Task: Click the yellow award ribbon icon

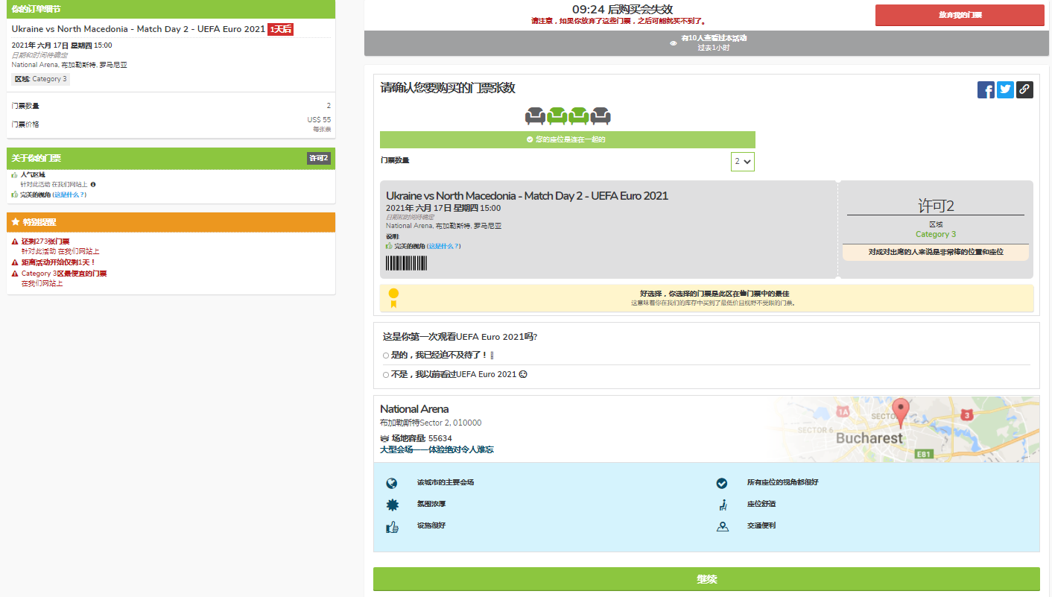Action: point(393,297)
